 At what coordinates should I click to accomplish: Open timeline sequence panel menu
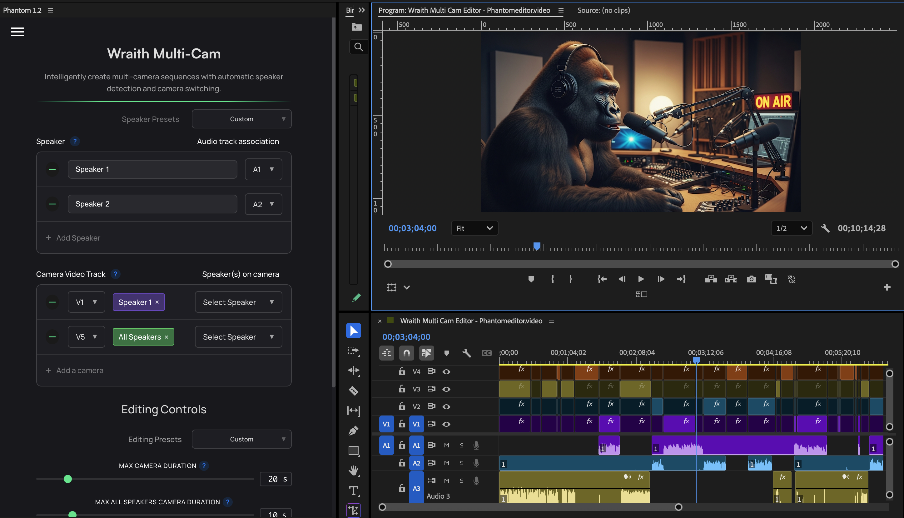tap(552, 321)
